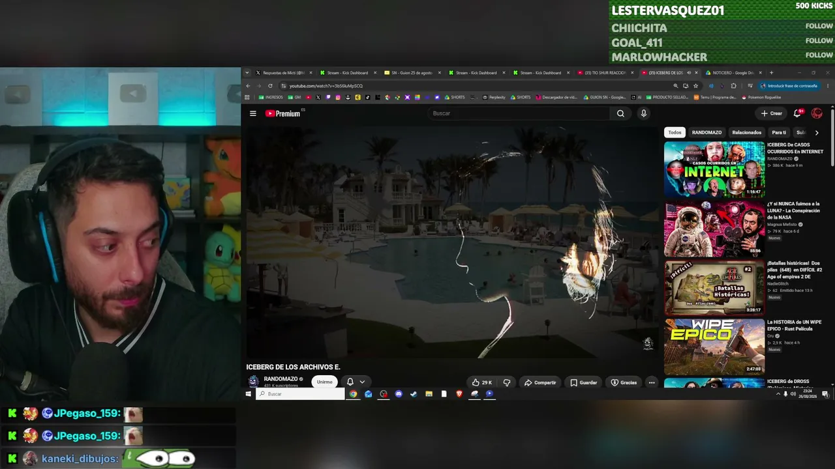Click the Compartir share button
Screen dimensions: 835x469
[x=540, y=382]
